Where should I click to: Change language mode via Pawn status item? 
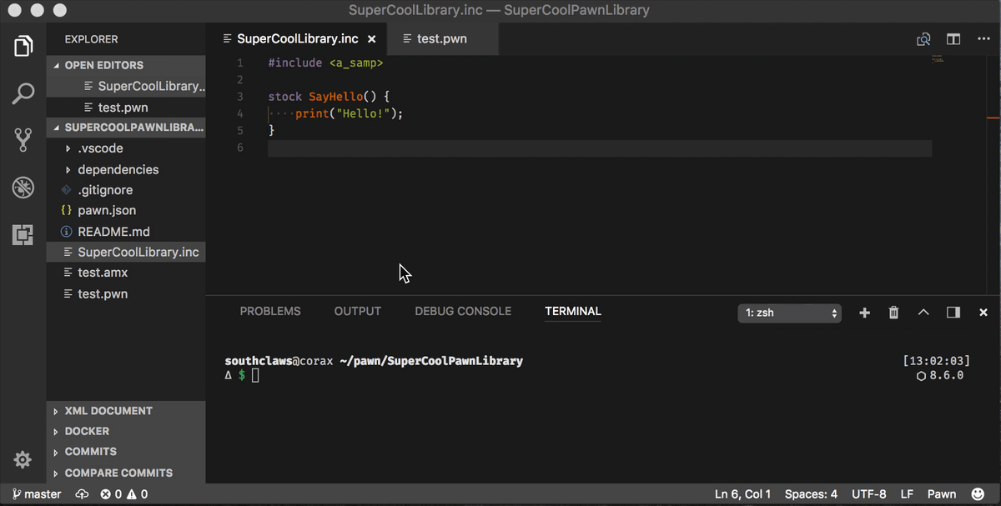tap(942, 494)
